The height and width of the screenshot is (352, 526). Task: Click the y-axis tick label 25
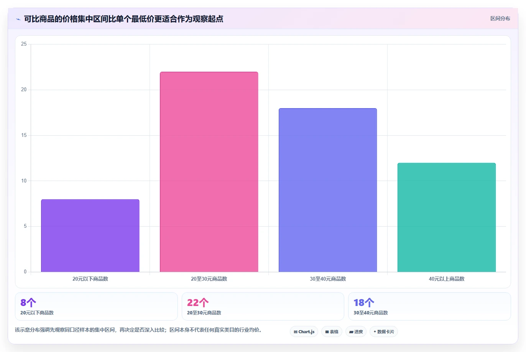(x=24, y=44)
